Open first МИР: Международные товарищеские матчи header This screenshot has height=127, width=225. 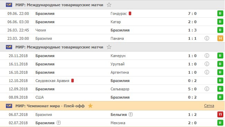click(59, 5)
